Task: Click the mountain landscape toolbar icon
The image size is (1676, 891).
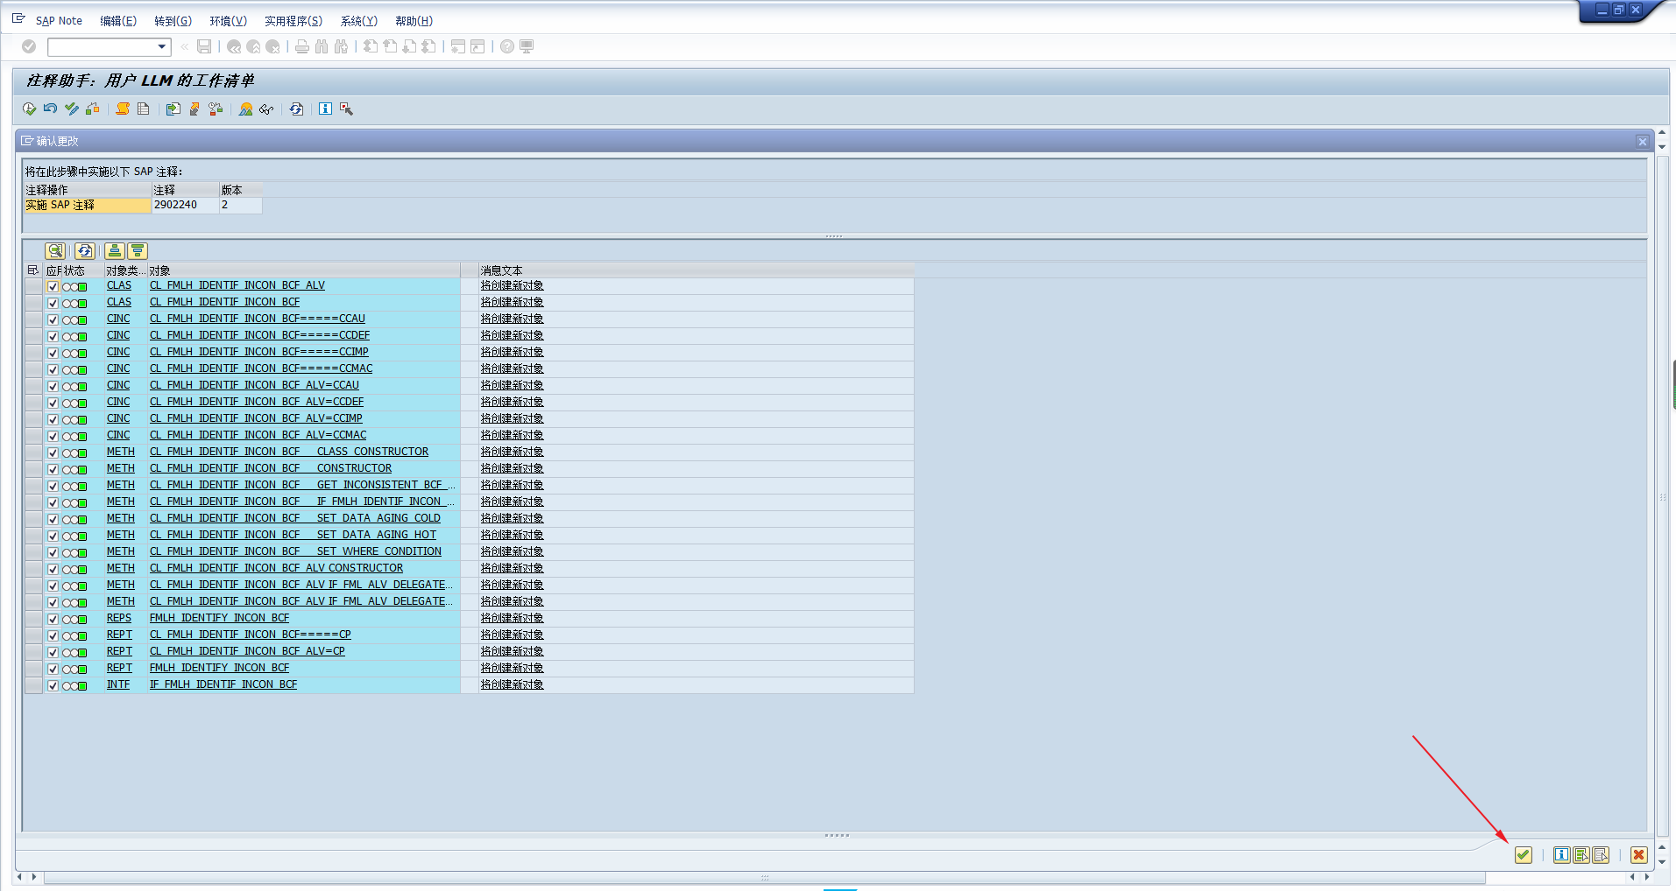Action: tap(246, 109)
